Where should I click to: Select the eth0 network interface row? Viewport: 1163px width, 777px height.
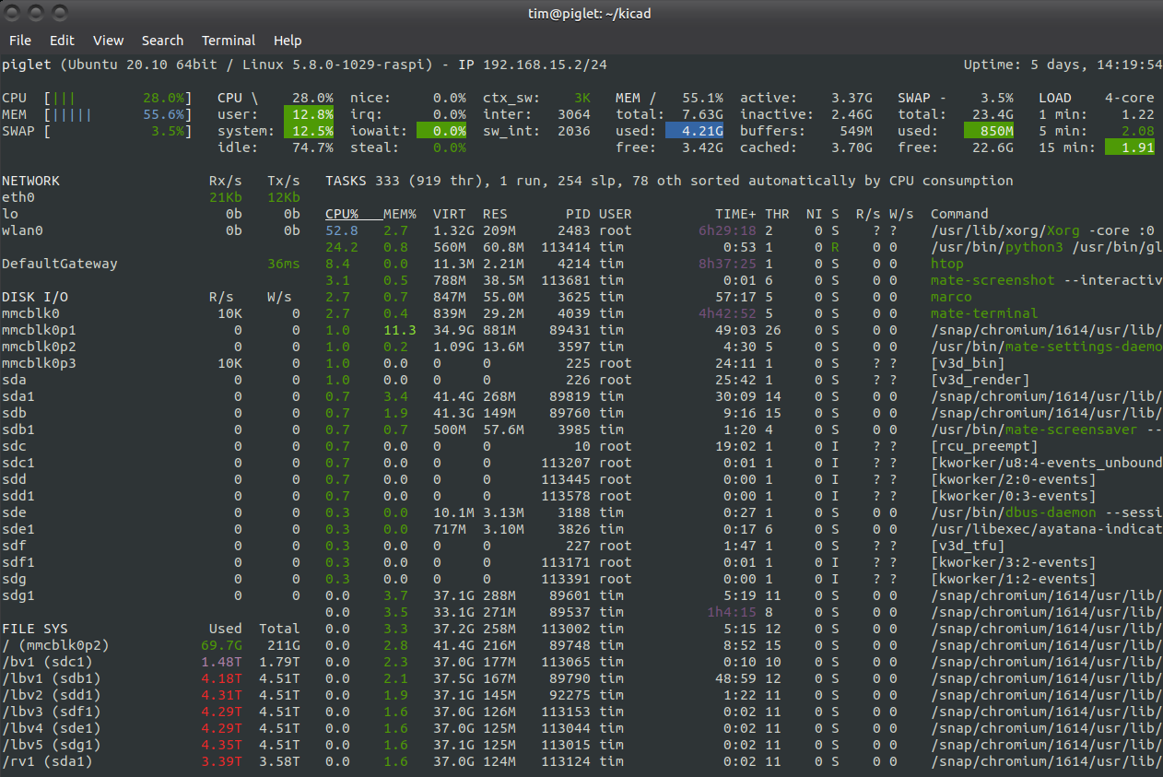pos(20,197)
